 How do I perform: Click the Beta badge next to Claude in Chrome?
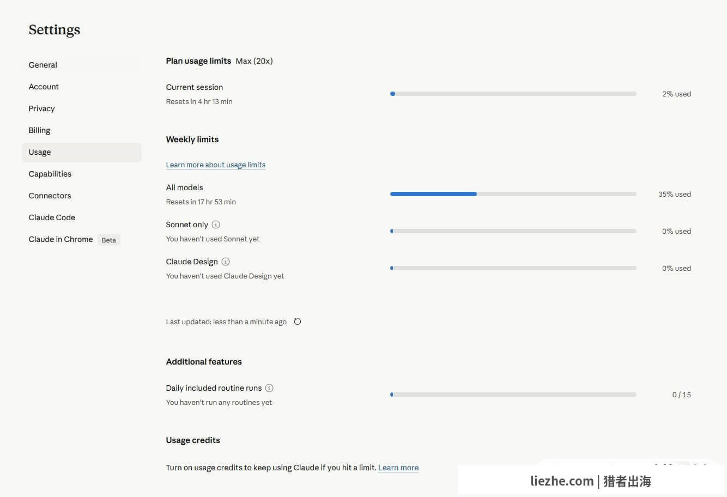click(109, 240)
